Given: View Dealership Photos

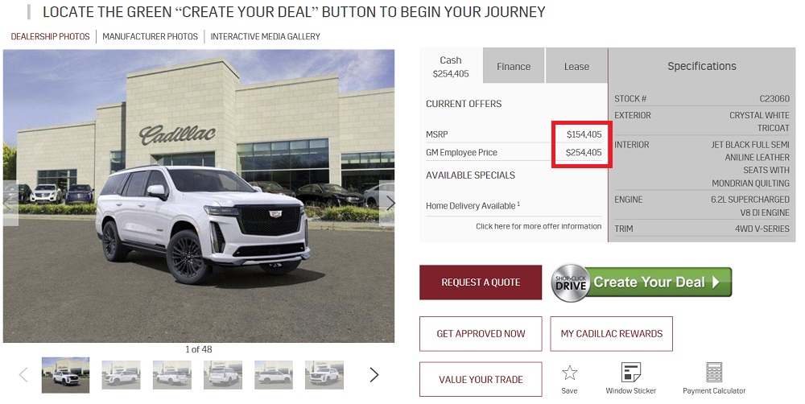Looking at the screenshot, I should coord(50,36).
